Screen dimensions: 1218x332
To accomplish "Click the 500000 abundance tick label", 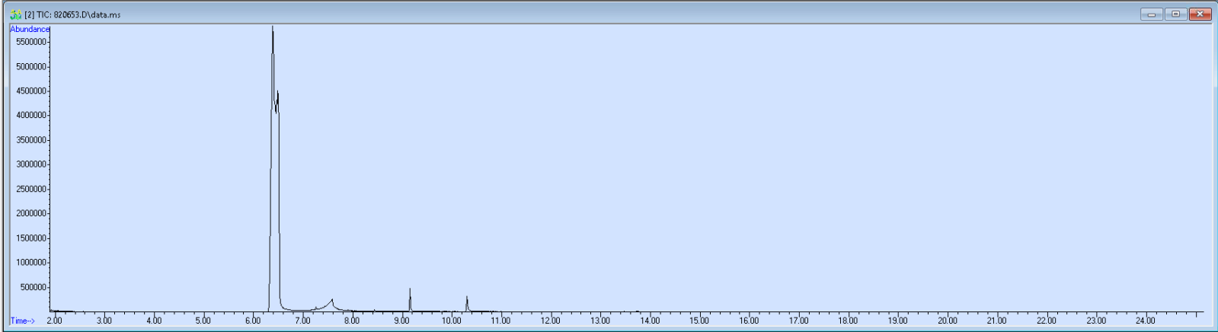I will 34,287.
